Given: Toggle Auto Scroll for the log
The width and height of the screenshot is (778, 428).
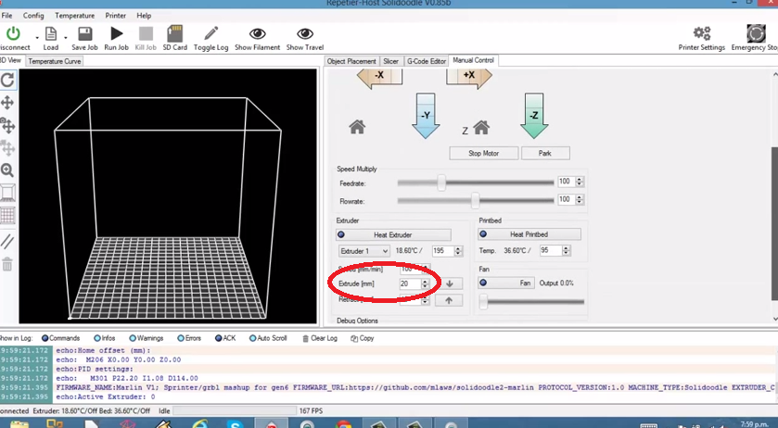Looking at the screenshot, I should coord(268,338).
